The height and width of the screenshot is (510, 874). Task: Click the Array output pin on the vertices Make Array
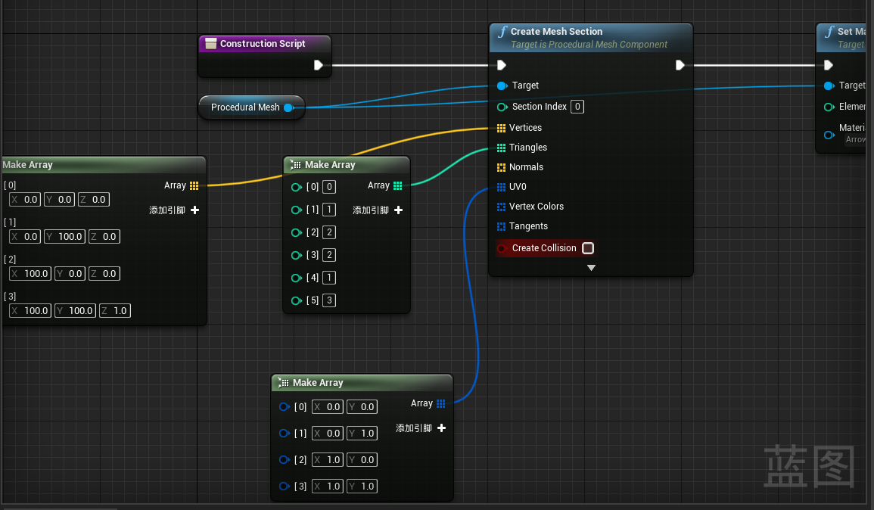coord(194,185)
